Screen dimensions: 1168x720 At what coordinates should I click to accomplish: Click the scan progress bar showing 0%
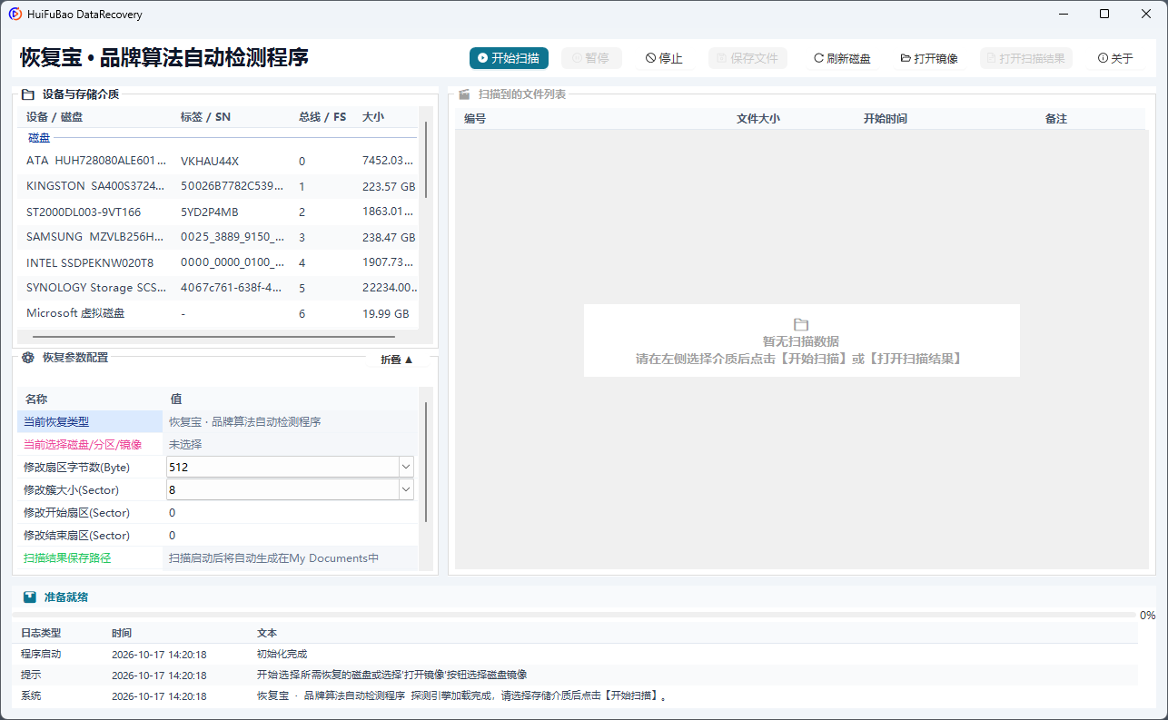(574, 615)
